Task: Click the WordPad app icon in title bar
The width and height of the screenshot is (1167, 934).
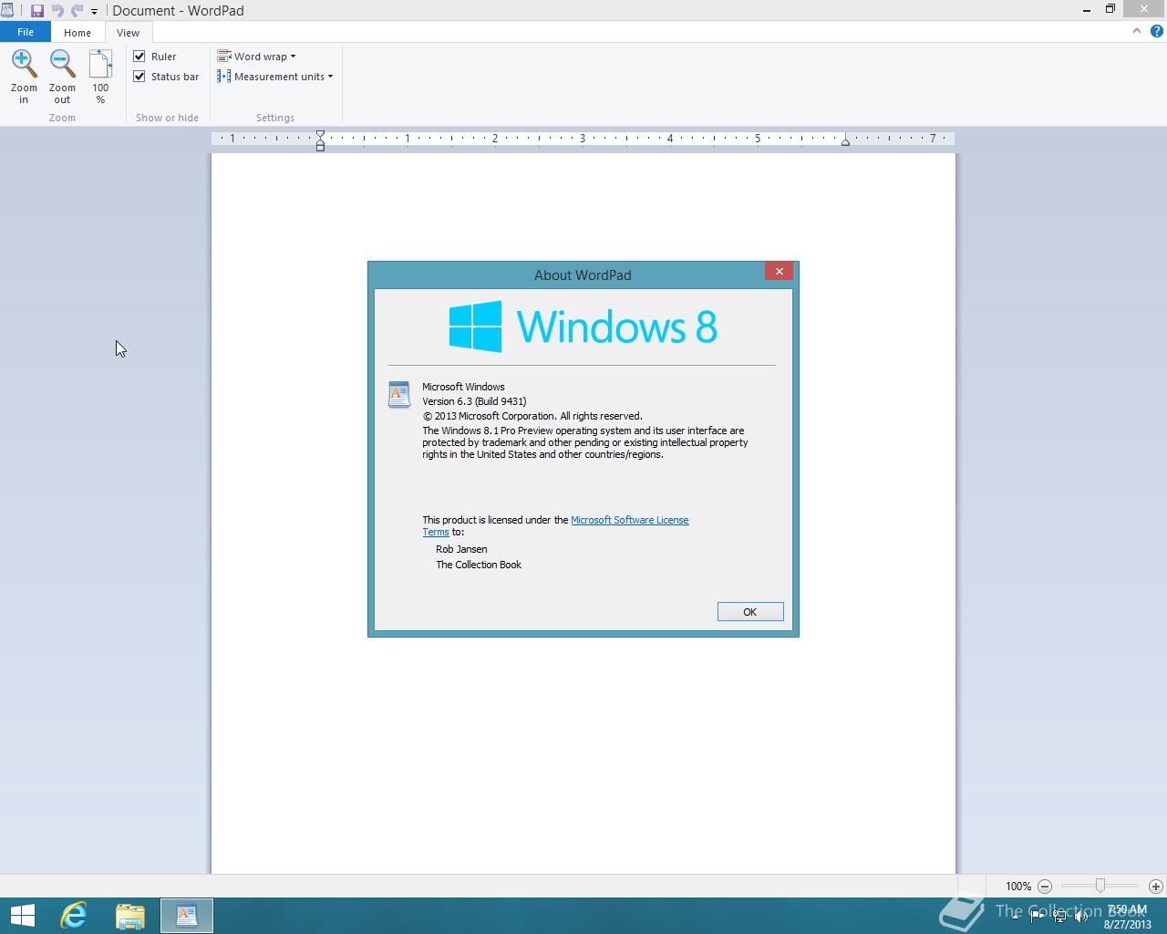Action: (7, 11)
